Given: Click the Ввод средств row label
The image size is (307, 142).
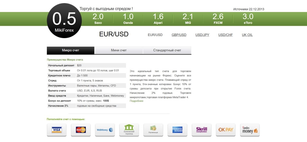Looking at the screenshot, I should (x=57, y=96).
